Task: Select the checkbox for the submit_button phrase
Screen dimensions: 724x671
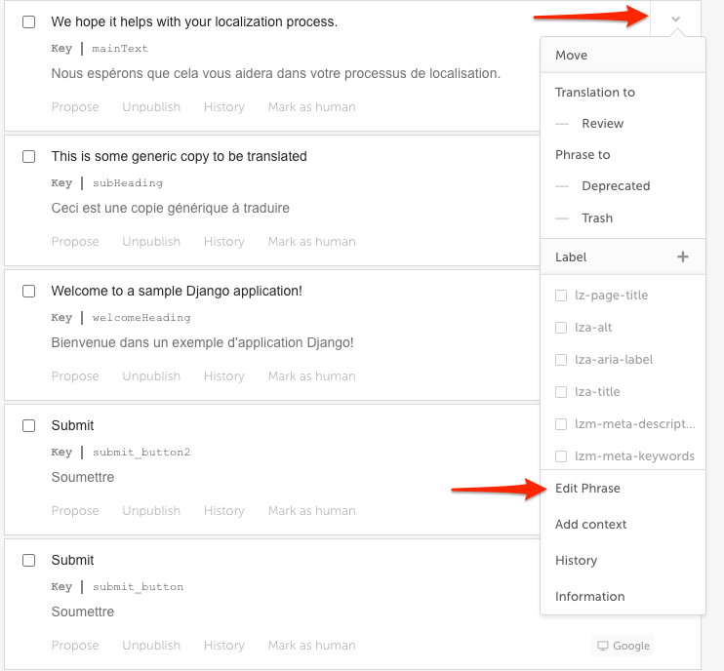Action: [x=28, y=560]
